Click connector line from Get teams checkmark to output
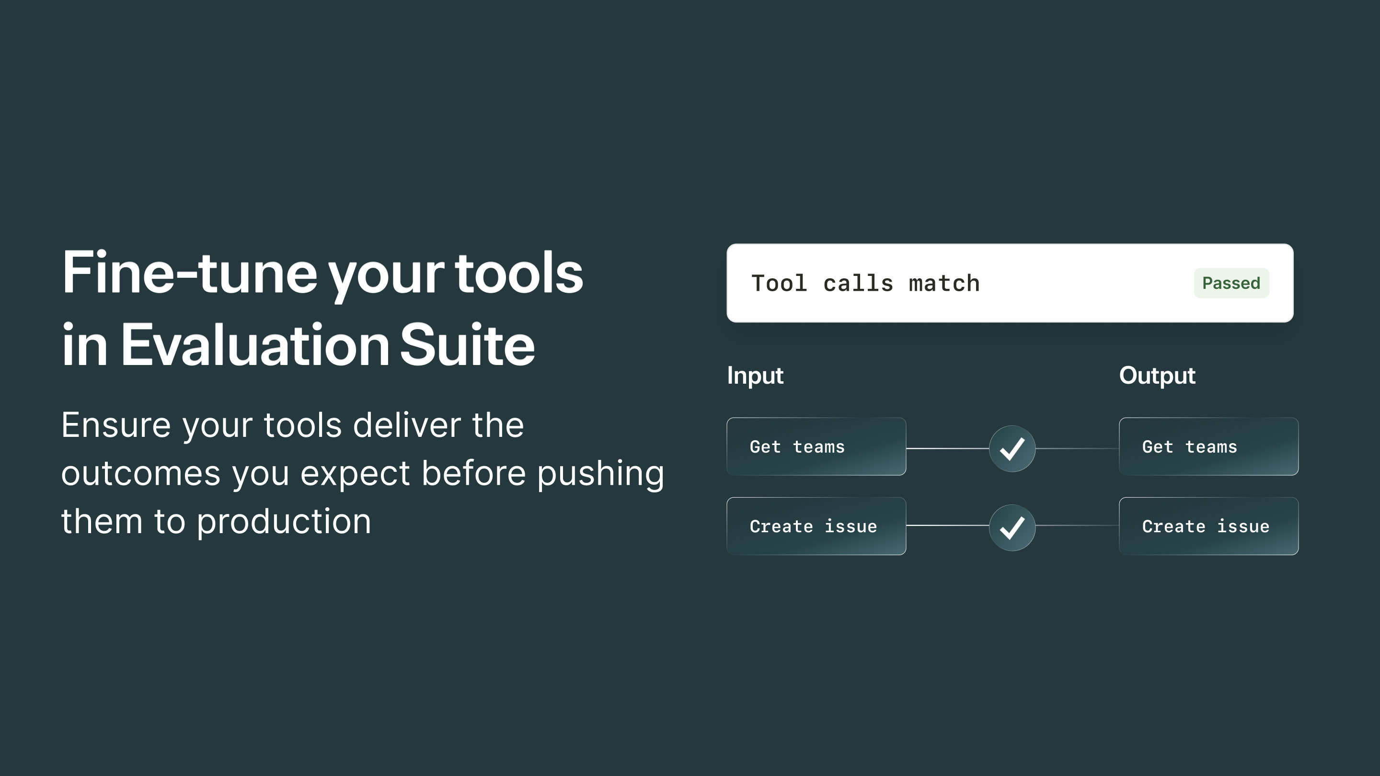 (1076, 448)
